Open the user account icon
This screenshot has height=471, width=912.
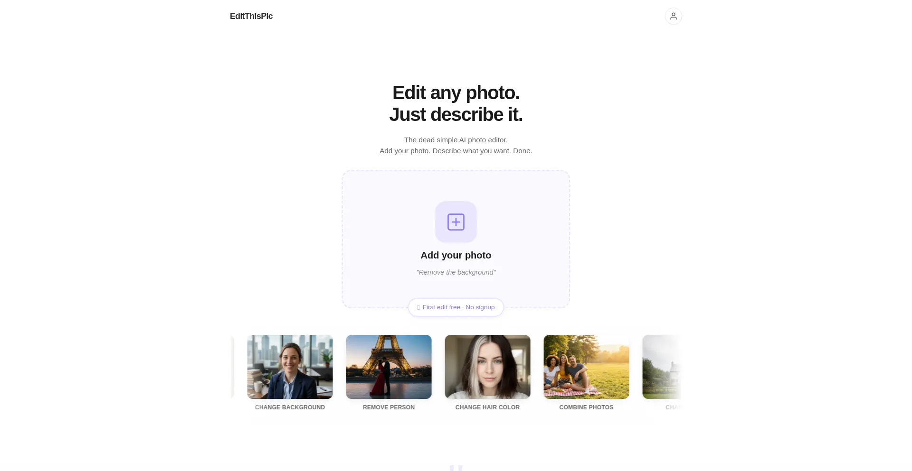[x=673, y=16]
